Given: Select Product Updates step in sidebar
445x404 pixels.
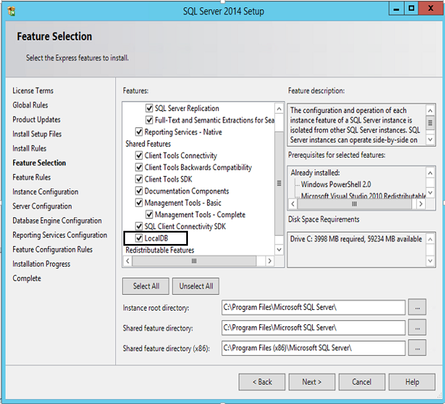Looking at the screenshot, I should (37, 119).
